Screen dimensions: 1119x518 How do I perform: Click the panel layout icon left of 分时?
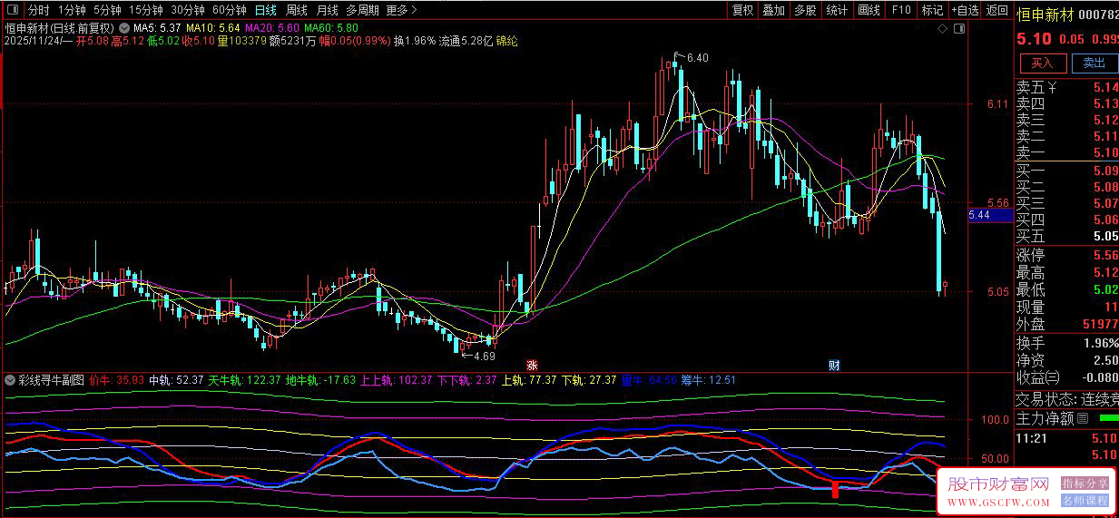[13, 11]
